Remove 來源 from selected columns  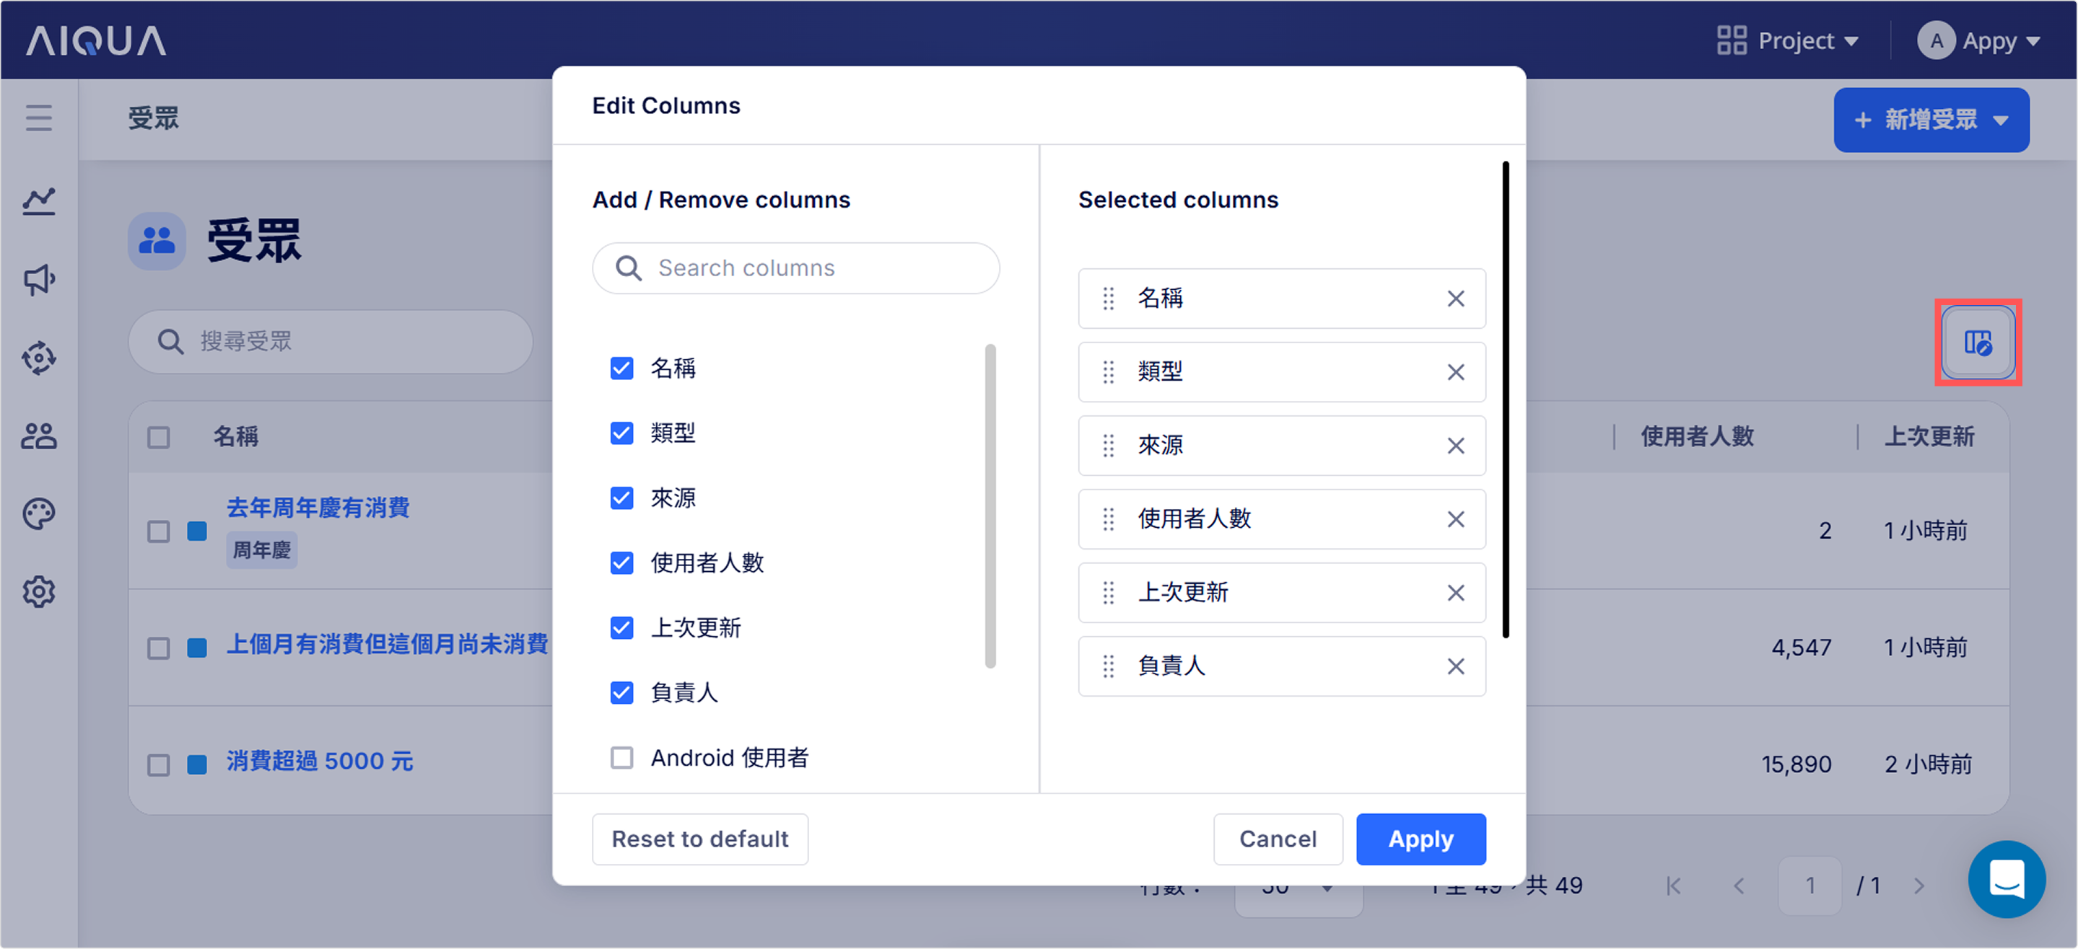(x=1455, y=446)
